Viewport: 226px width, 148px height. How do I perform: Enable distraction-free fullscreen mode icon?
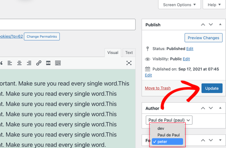[x=129, y=63]
